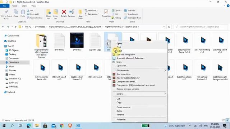Click Copy path in ribbon

[33, 14]
